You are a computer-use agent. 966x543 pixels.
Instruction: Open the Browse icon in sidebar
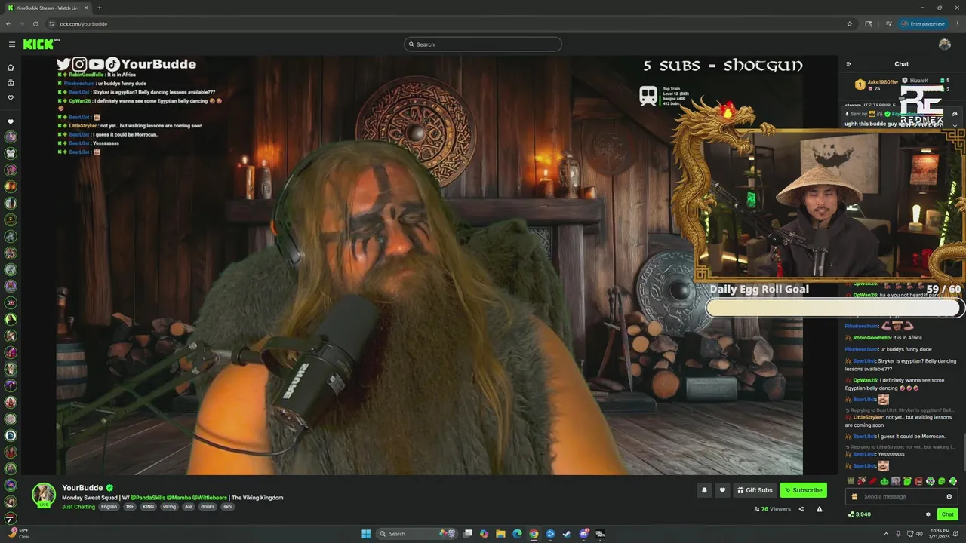tap(11, 82)
